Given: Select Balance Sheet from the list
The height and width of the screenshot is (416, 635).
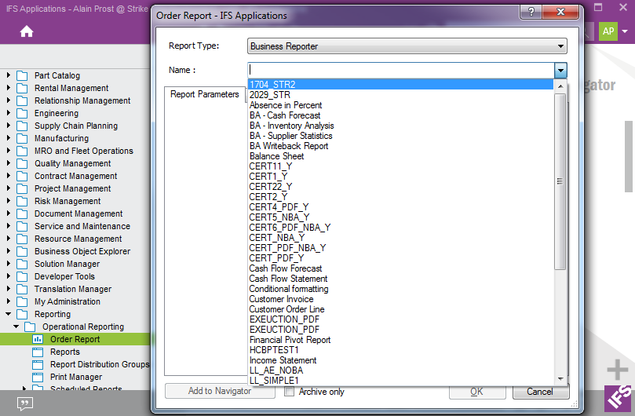Looking at the screenshot, I should [x=276, y=156].
